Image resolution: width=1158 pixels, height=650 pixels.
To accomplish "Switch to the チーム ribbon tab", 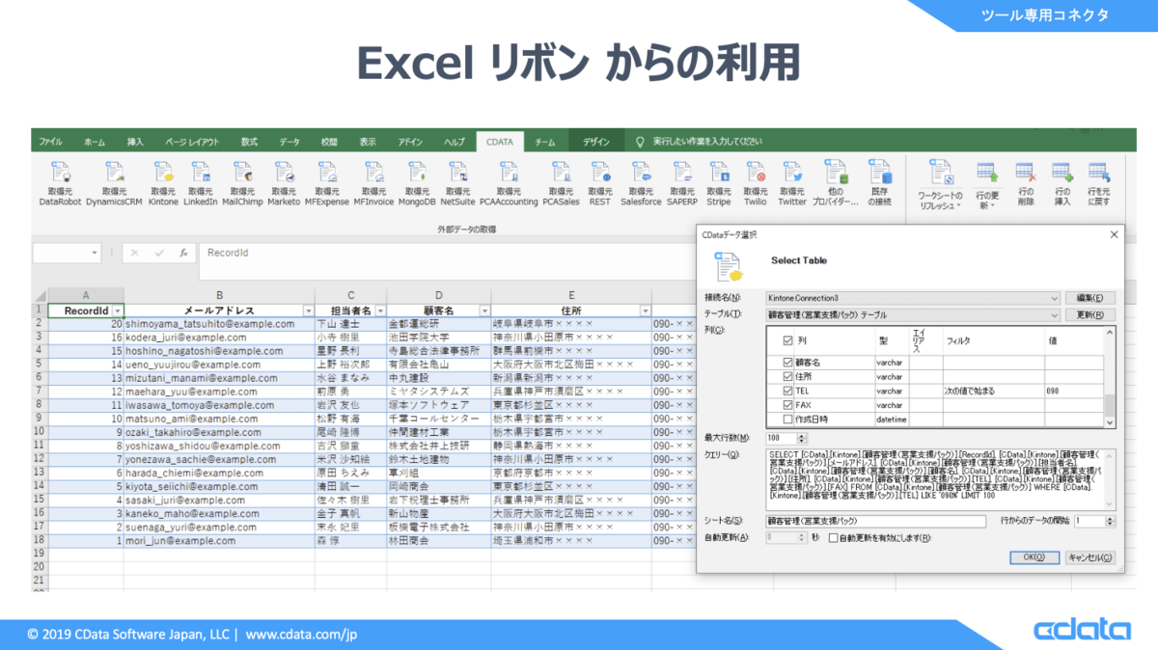I will pyautogui.click(x=545, y=141).
